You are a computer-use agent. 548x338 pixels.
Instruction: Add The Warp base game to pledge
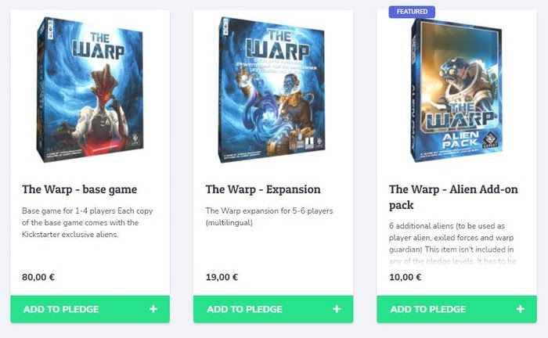tap(90, 309)
